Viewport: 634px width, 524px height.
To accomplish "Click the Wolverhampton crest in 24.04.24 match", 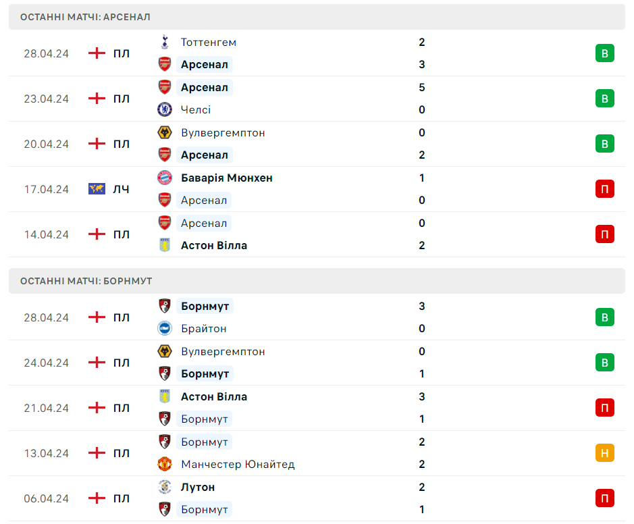I will click(x=165, y=351).
